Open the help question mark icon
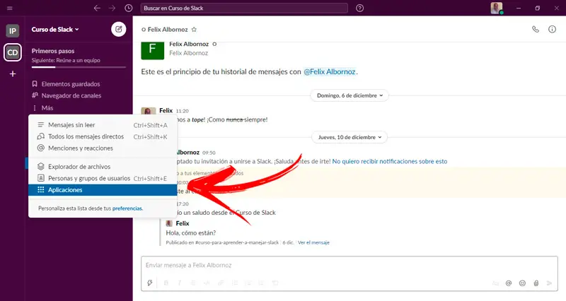The image size is (566, 301). (x=359, y=8)
